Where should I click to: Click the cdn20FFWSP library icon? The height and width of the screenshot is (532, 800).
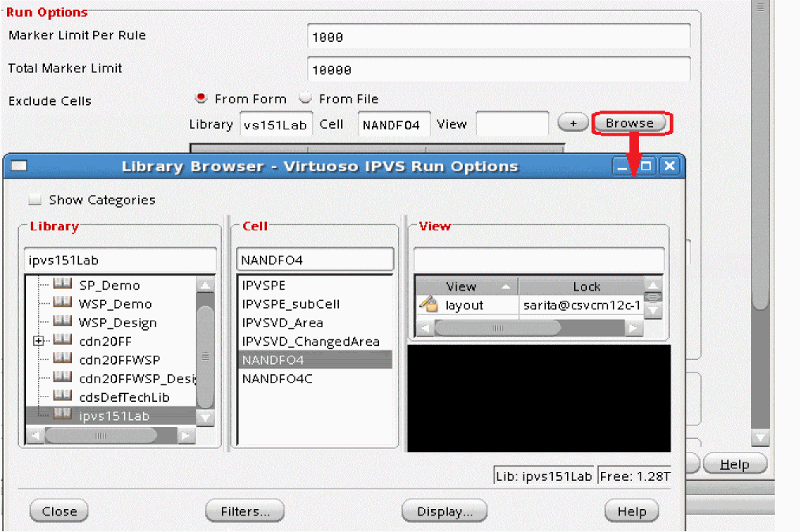click(x=62, y=358)
